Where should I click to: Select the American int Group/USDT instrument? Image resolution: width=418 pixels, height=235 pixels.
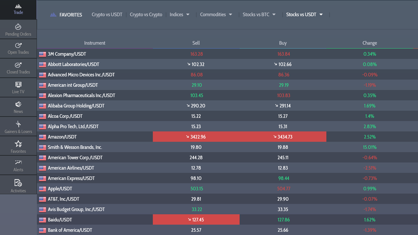[73, 85]
